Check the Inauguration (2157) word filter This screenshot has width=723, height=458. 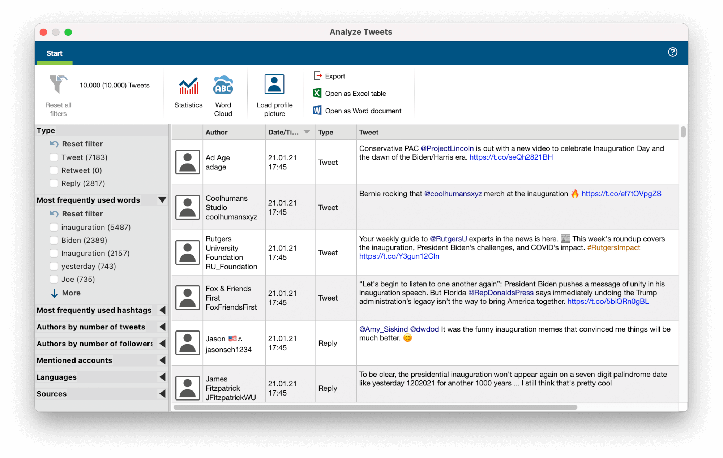click(54, 253)
